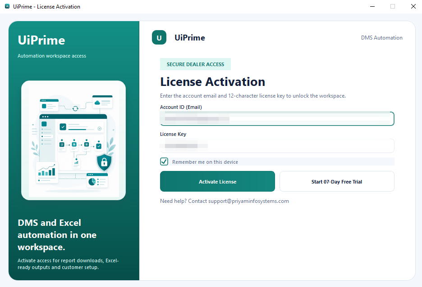Viewport: 422px width, 287px height.
Task: Click the License Key label
Action: pos(173,134)
